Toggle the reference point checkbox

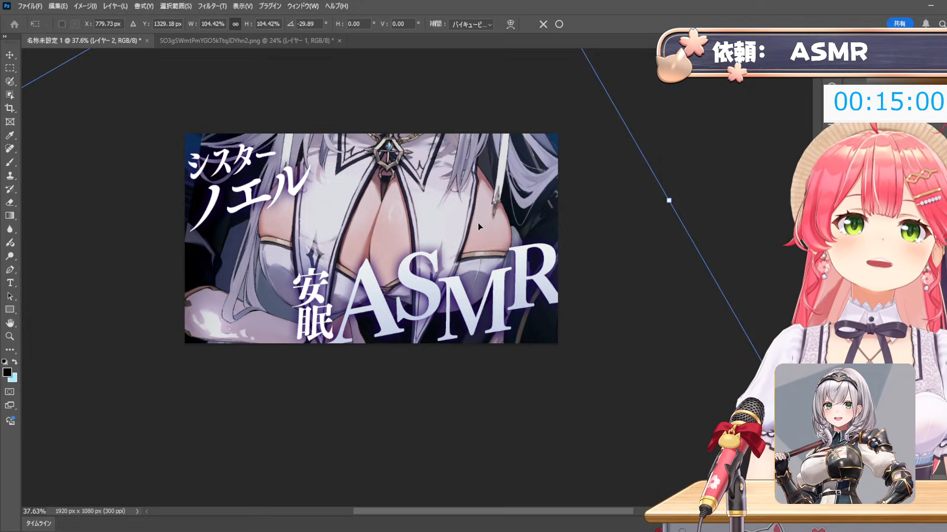coord(62,24)
